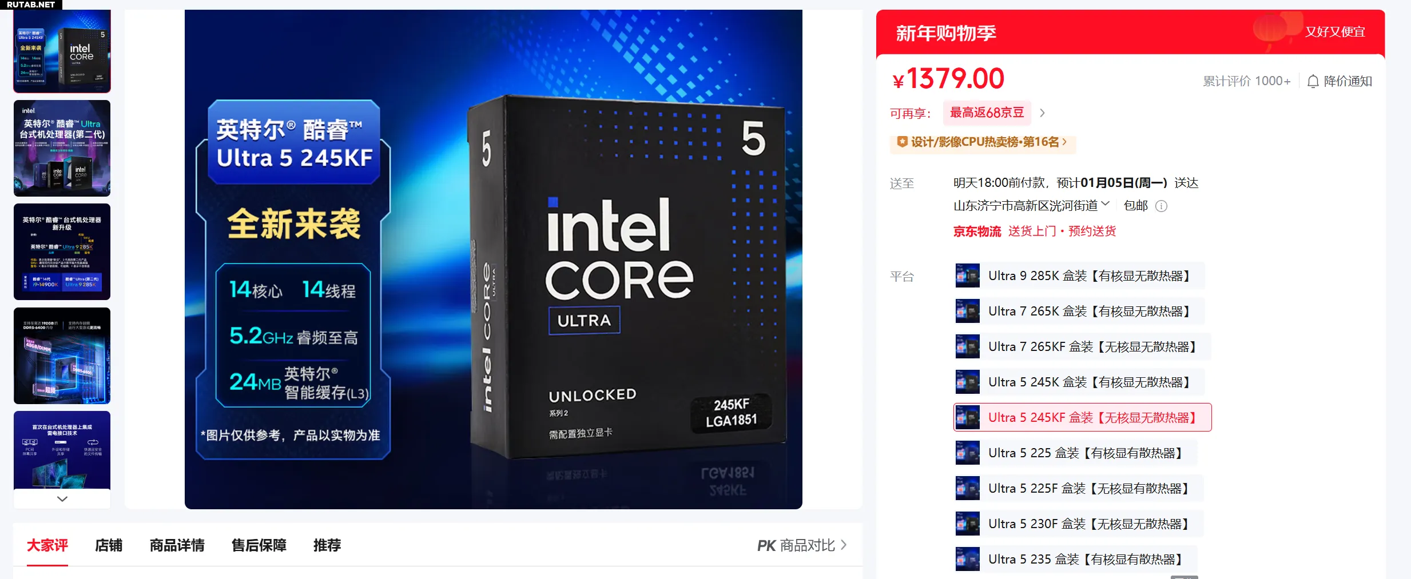This screenshot has width=1411, height=579.
Task: Select Ultra 5 235 boxed platform option
Action: click(x=1075, y=559)
